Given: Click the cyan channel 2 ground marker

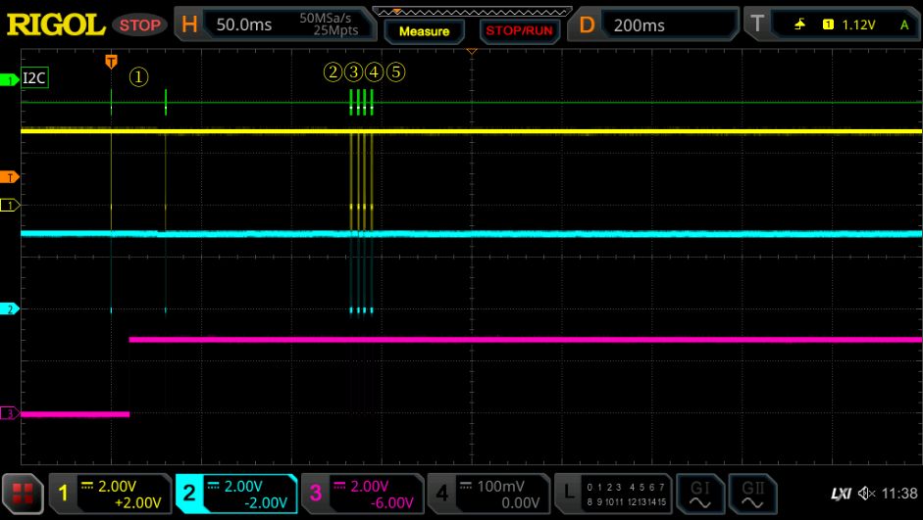Looking at the screenshot, I should pos(10,309).
